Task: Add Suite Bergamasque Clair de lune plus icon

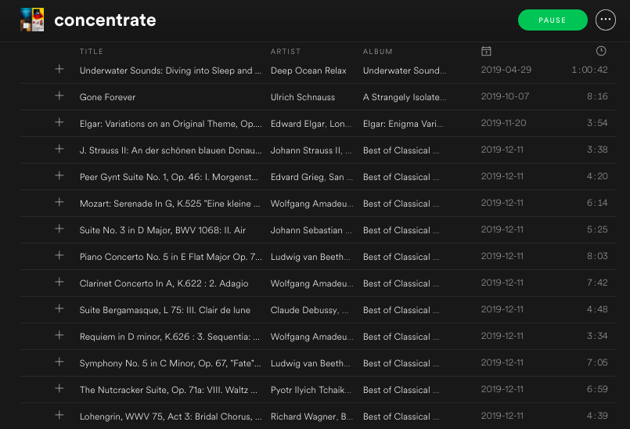Action: coord(59,308)
